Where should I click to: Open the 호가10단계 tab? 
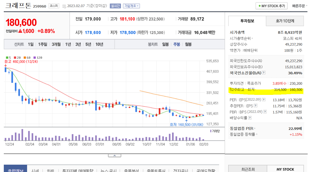[x=285, y=21]
